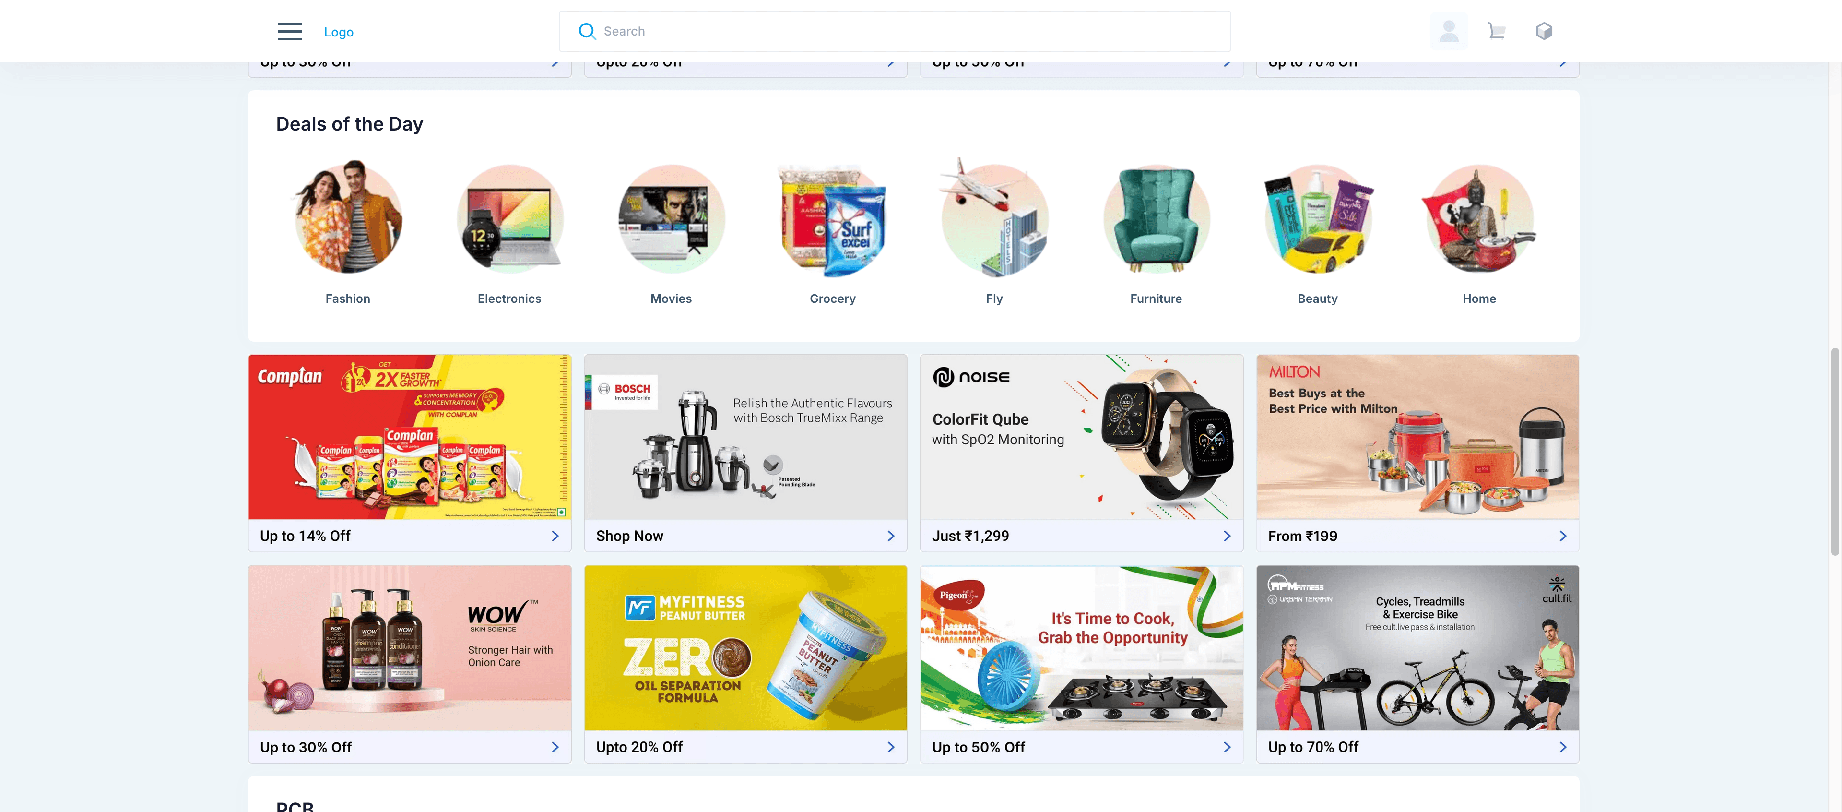
Task: Open the Movies category label
Action: 671,299
